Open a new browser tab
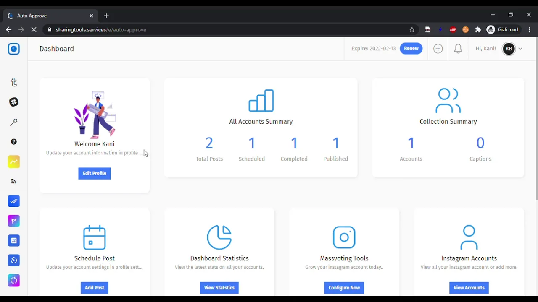The height and width of the screenshot is (302, 538). point(106,16)
